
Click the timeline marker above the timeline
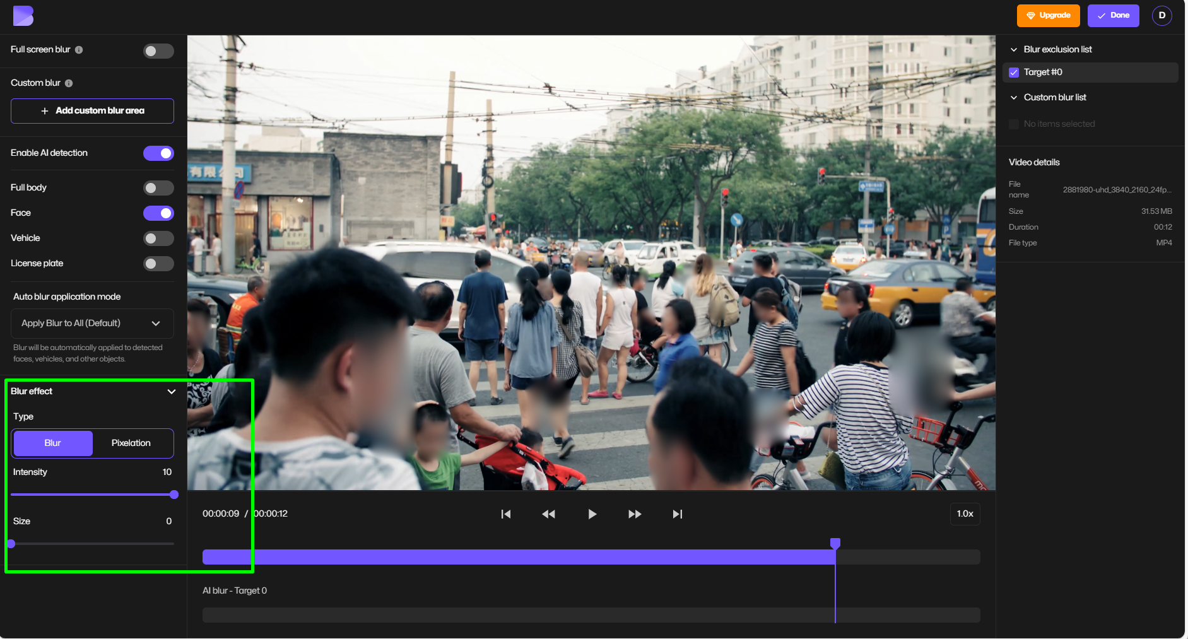tap(835, 542)
